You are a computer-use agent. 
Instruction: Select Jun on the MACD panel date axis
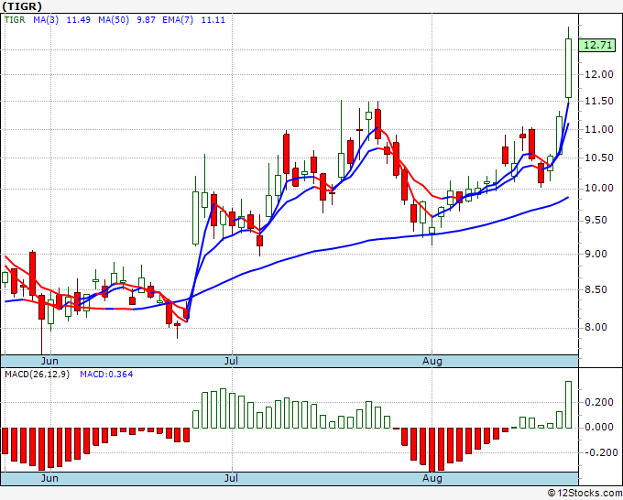(x=49, y=478)
